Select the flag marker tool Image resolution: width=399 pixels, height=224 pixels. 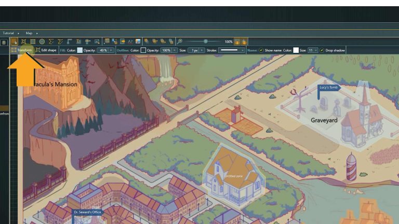click(x=70, y=41)
